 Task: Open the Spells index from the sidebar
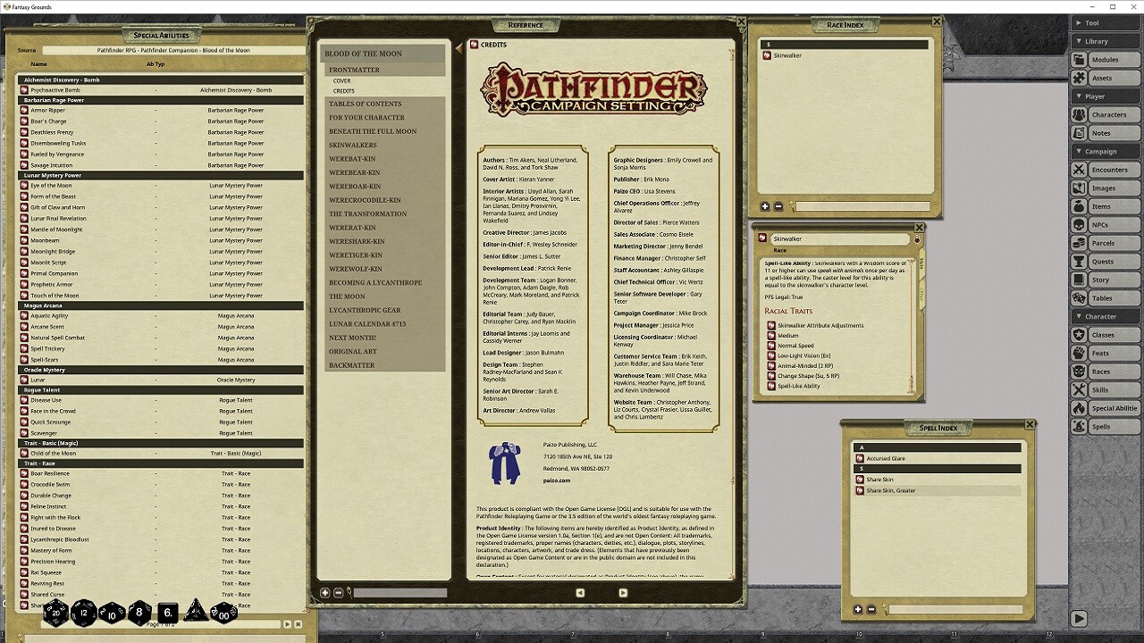point(1105,426)
